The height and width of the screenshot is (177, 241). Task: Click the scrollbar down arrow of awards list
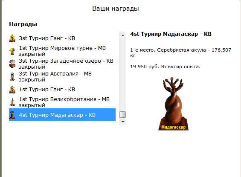click(x=123, y=122)
